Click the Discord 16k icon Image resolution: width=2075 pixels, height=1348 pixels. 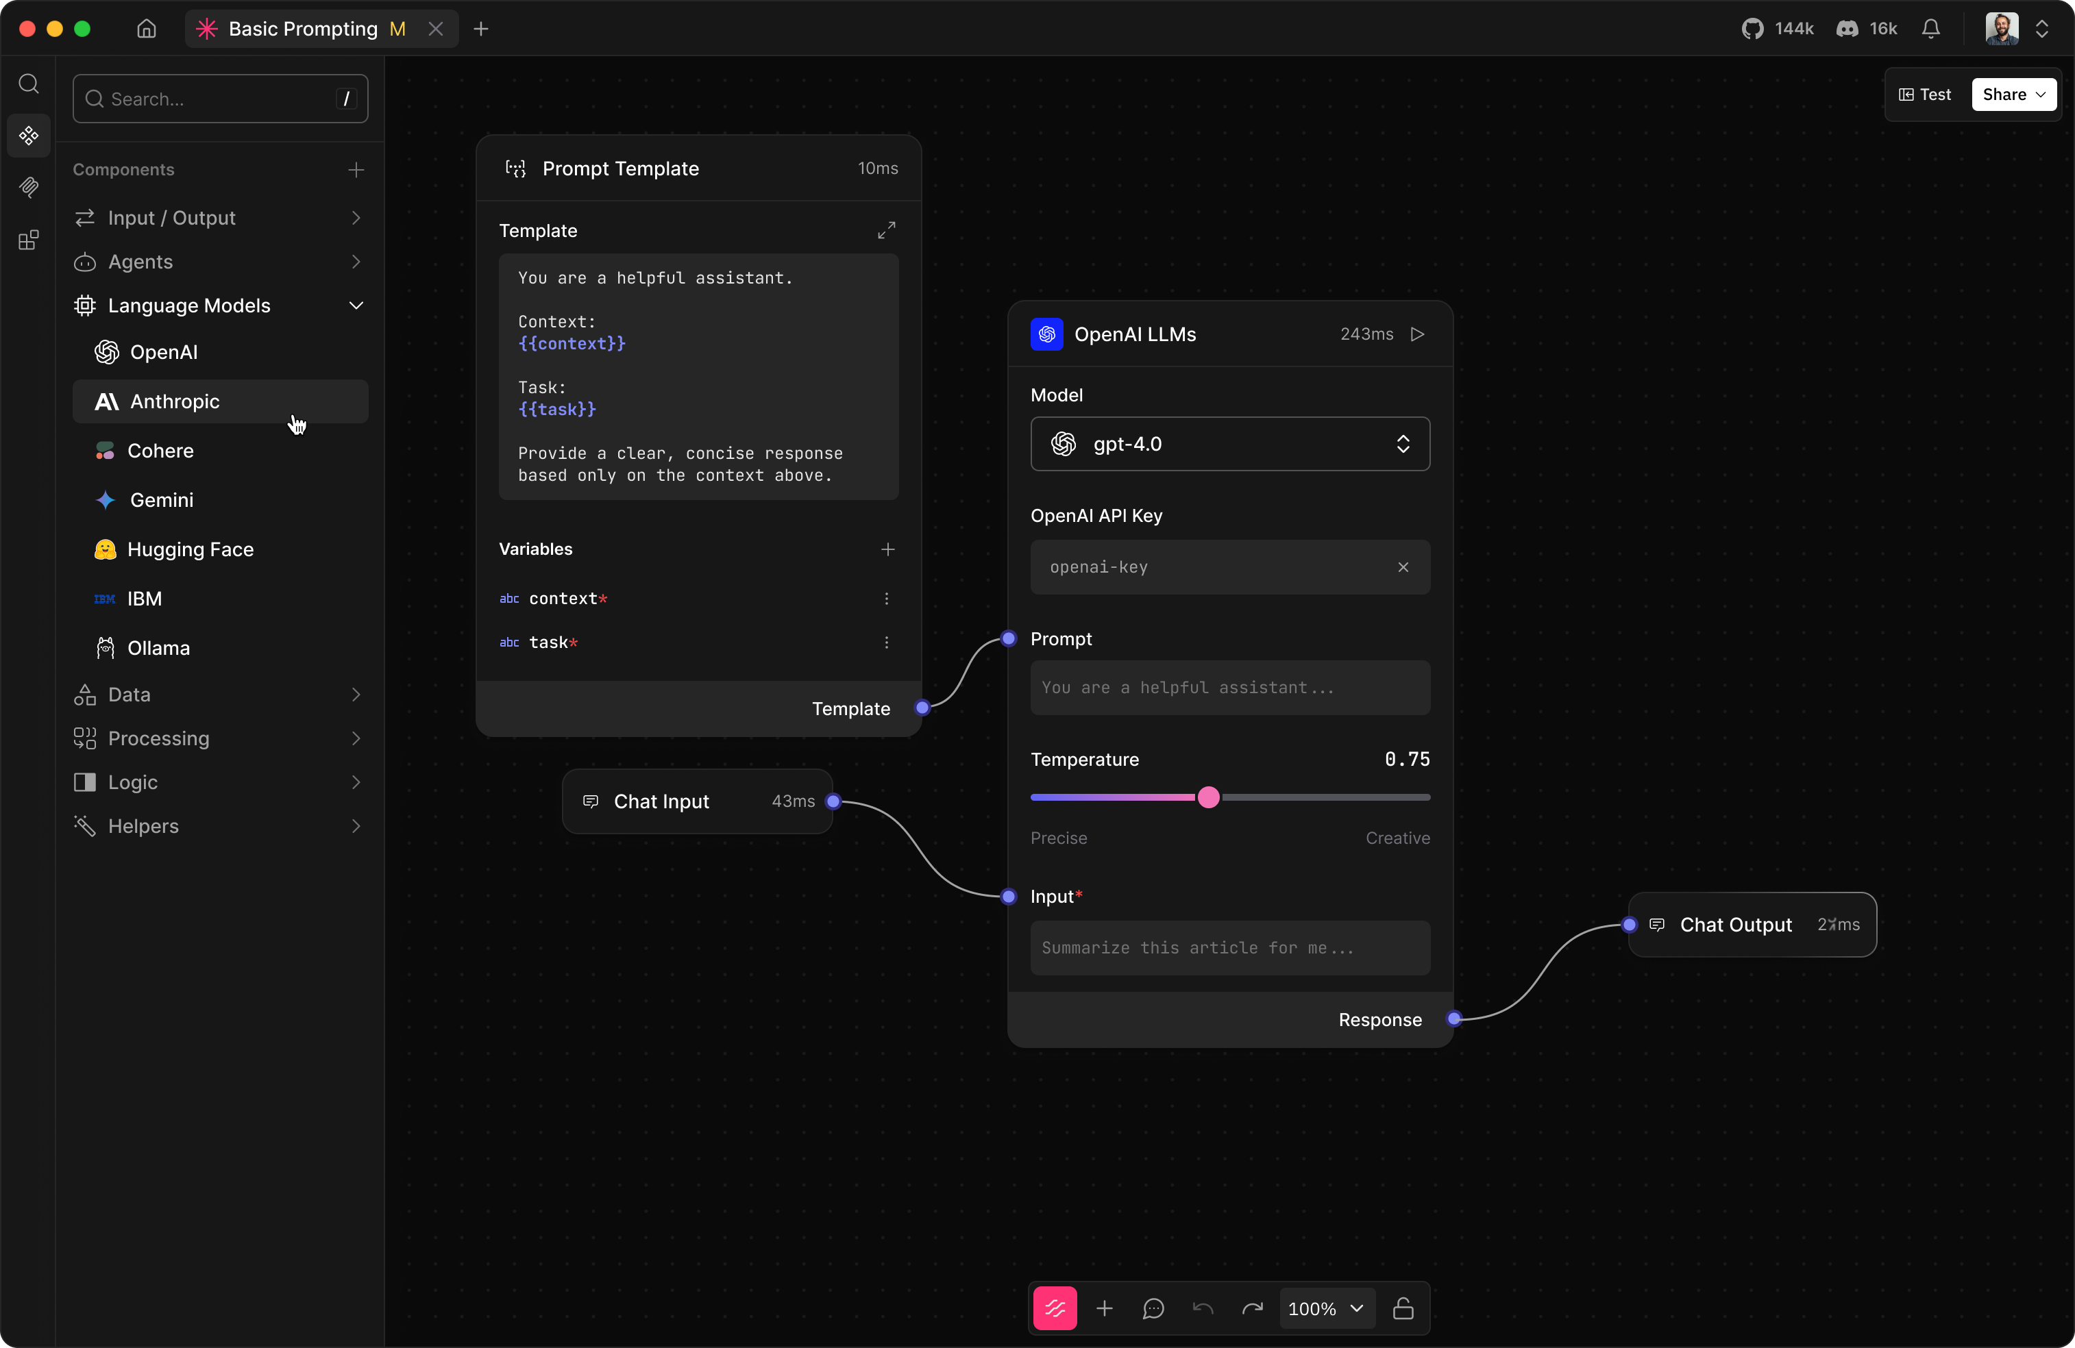point(1847,29)
